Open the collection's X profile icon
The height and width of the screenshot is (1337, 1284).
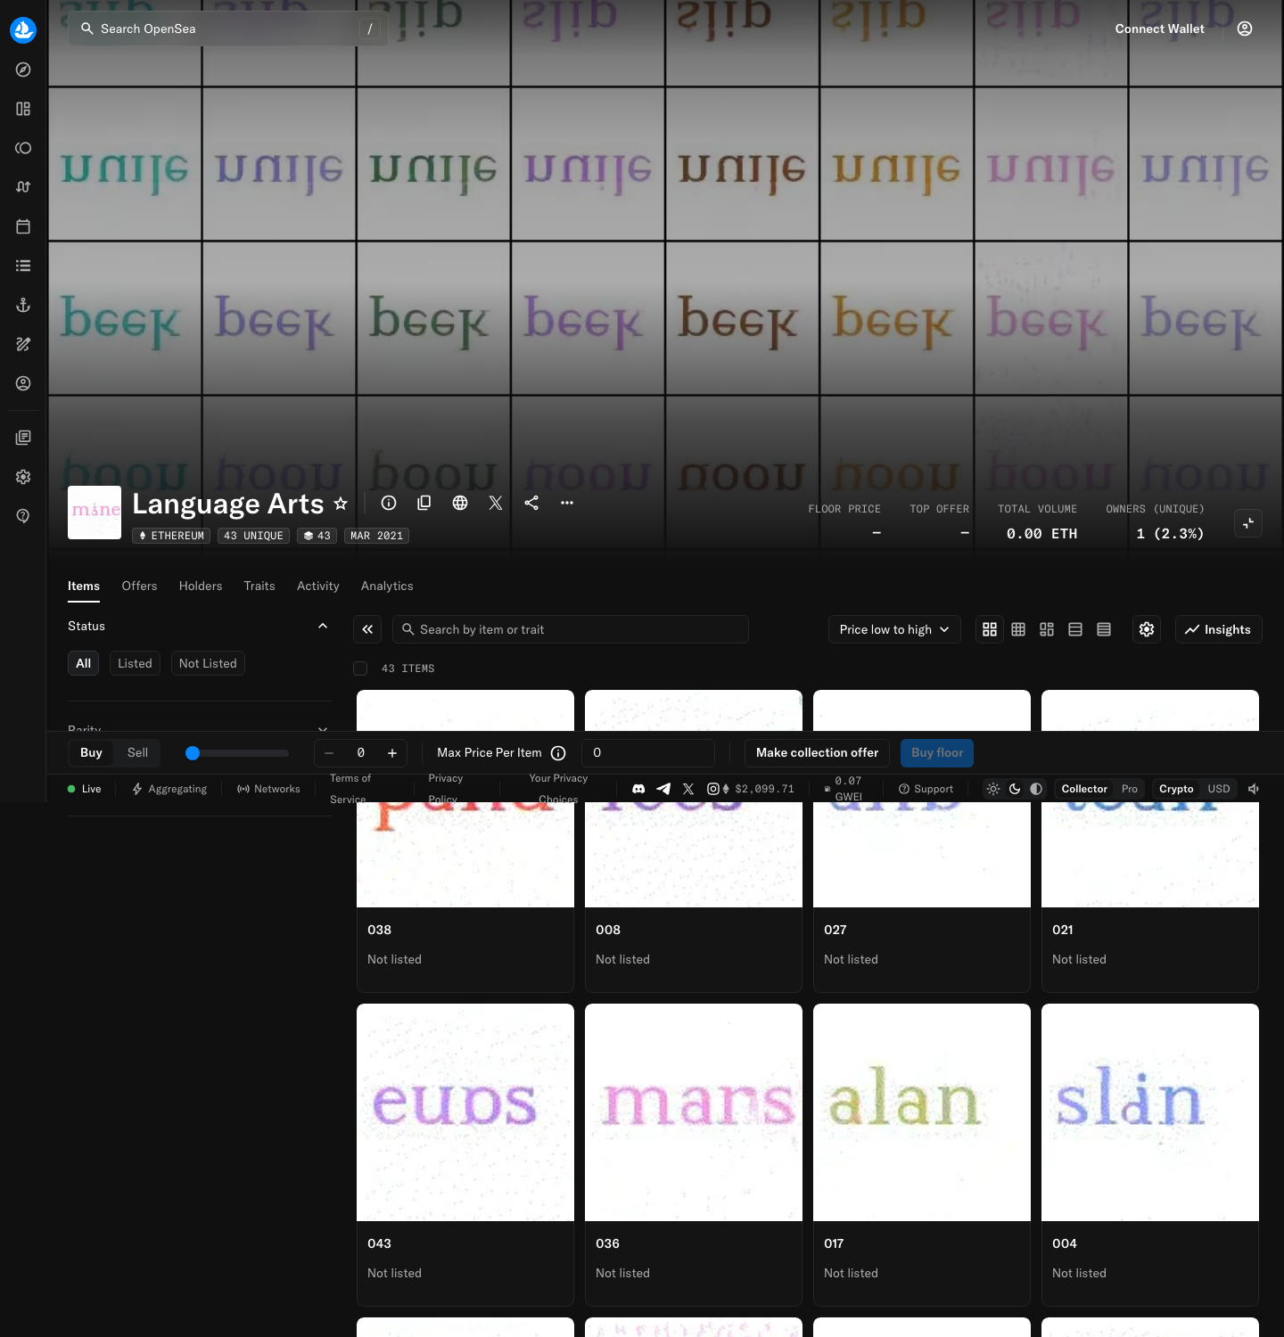pyautogui.click(x=496, y=503)
